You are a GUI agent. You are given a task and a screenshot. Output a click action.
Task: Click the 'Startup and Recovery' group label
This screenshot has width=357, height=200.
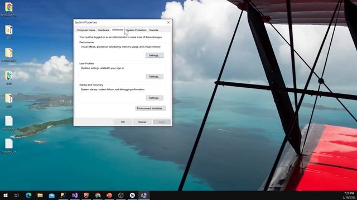point(91,85)
